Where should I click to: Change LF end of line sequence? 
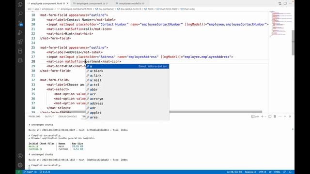tap(270, 172)
